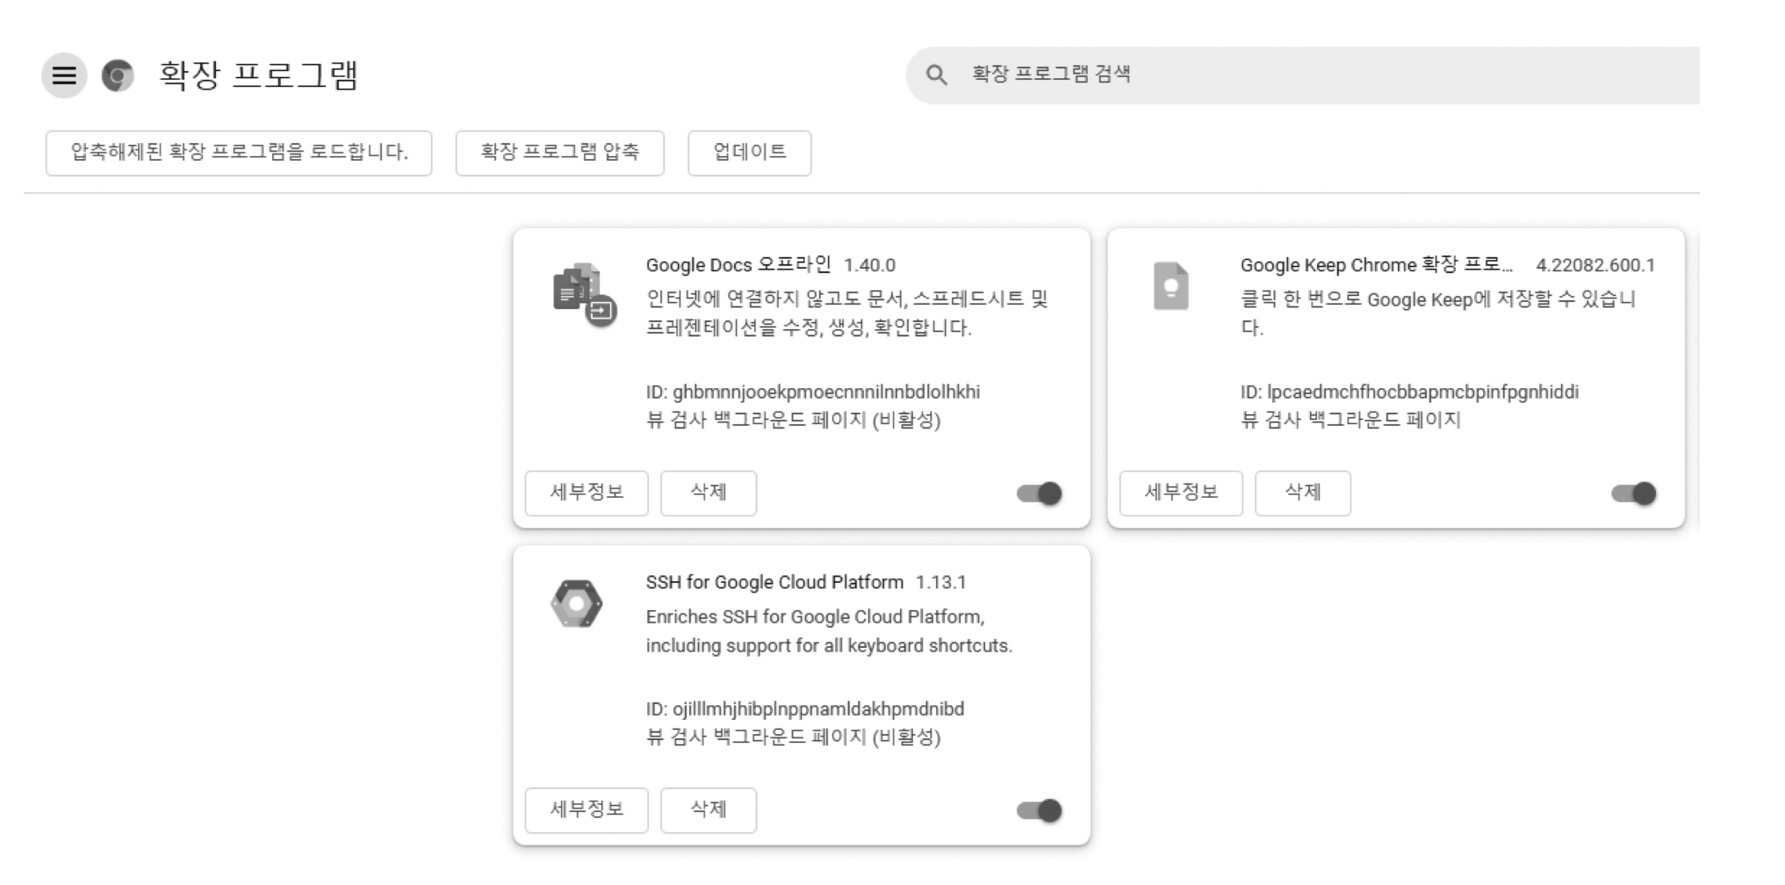Disable the Google Docs 오프라인 extension toggle
This screenshot has width=1785, height=885.
click(1040, 493)
